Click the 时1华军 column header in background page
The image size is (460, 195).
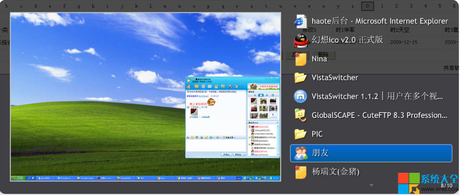pos(345,30)
